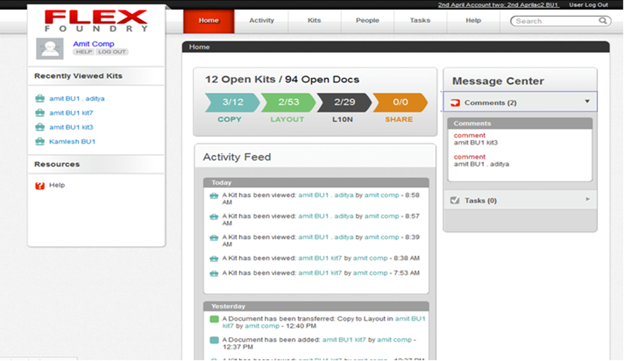
Task: Click kit icon of 7:53 AM feed entry
Action: click(214, 273)
